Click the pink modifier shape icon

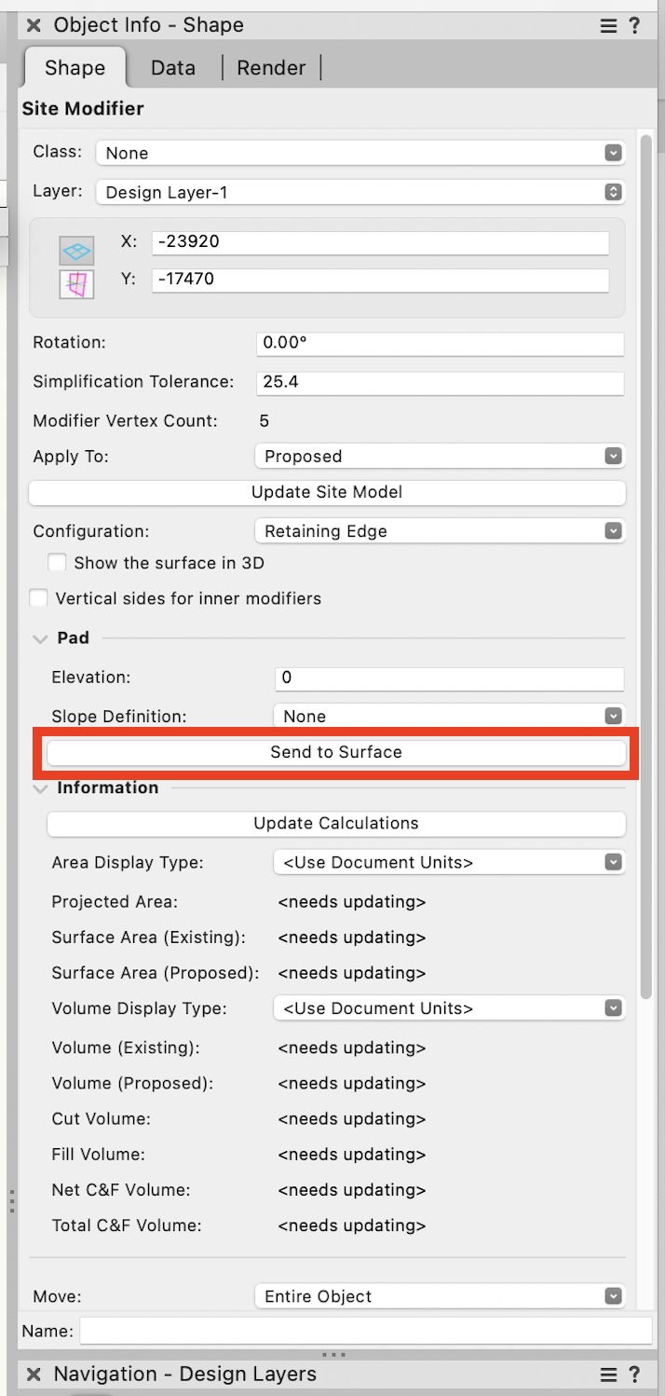[x=76, y=284]
